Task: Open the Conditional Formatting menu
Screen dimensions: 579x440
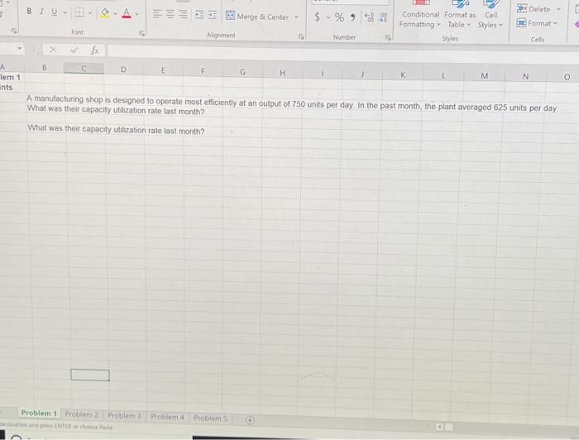Action: [x=420, y=19]
